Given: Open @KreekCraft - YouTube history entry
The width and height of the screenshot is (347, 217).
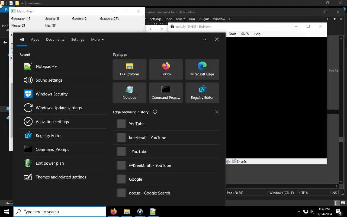Looking at the screenshot, I should pyautogui.click(x=166, y=165).
